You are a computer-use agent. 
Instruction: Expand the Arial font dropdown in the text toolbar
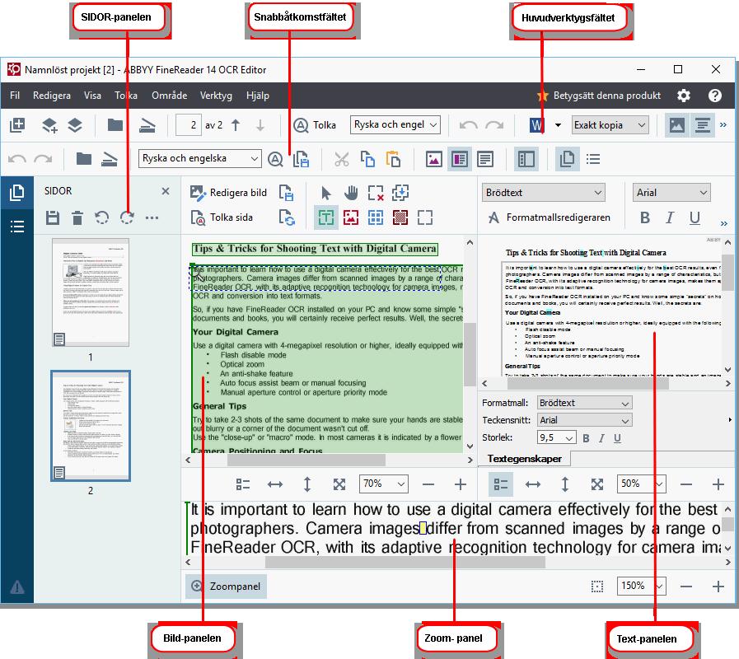pos(671,193)
